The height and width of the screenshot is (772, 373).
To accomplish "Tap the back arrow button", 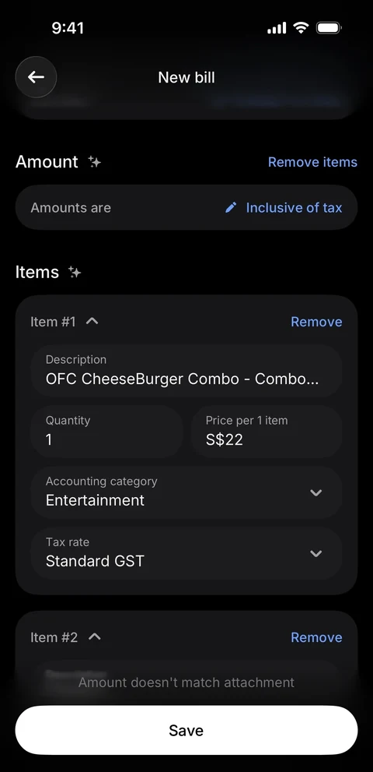I will [36, 77].
